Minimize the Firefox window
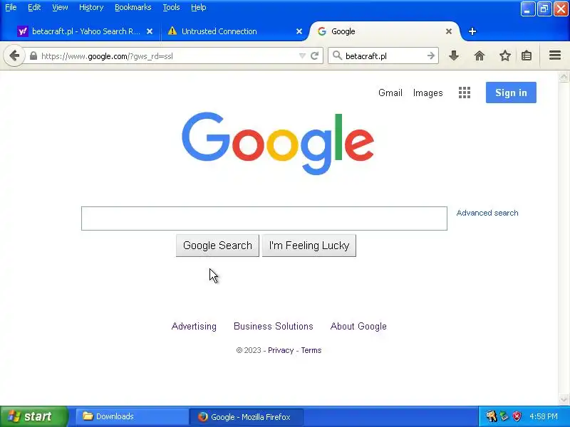 [x=528, y=9]
